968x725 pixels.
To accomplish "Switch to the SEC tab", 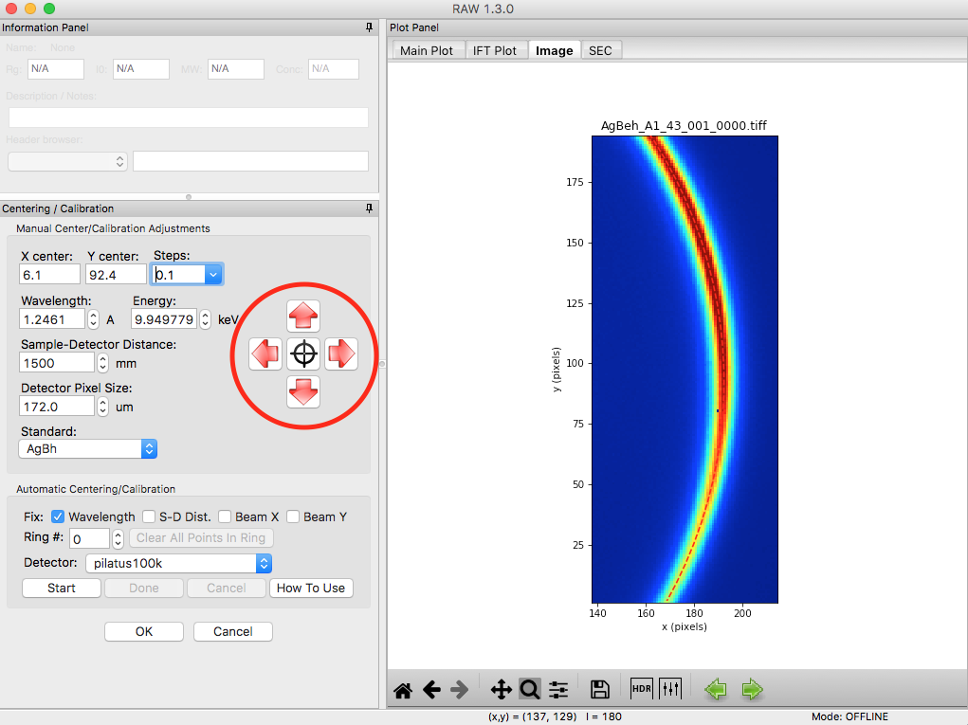I will pos(601,50).
